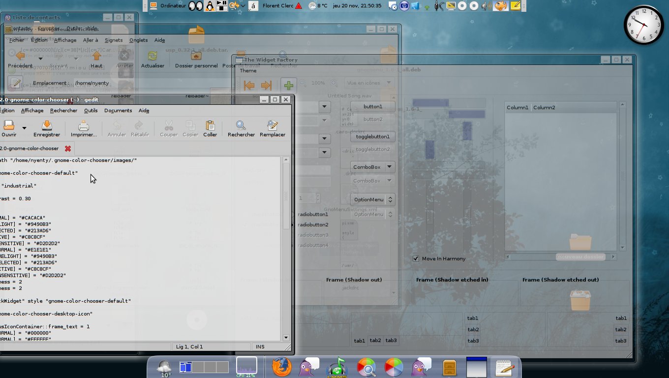Screen dimensions: 669x378
Task: Click the Ouvrir icon in gedit toolbar
Action: [9, 125]
